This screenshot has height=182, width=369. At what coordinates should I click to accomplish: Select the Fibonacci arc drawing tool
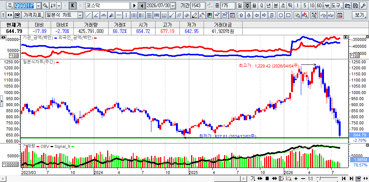104,15
